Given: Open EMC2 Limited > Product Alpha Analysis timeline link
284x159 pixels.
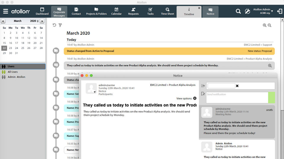Looking at the screenshot, I should [x=249, y=59].
